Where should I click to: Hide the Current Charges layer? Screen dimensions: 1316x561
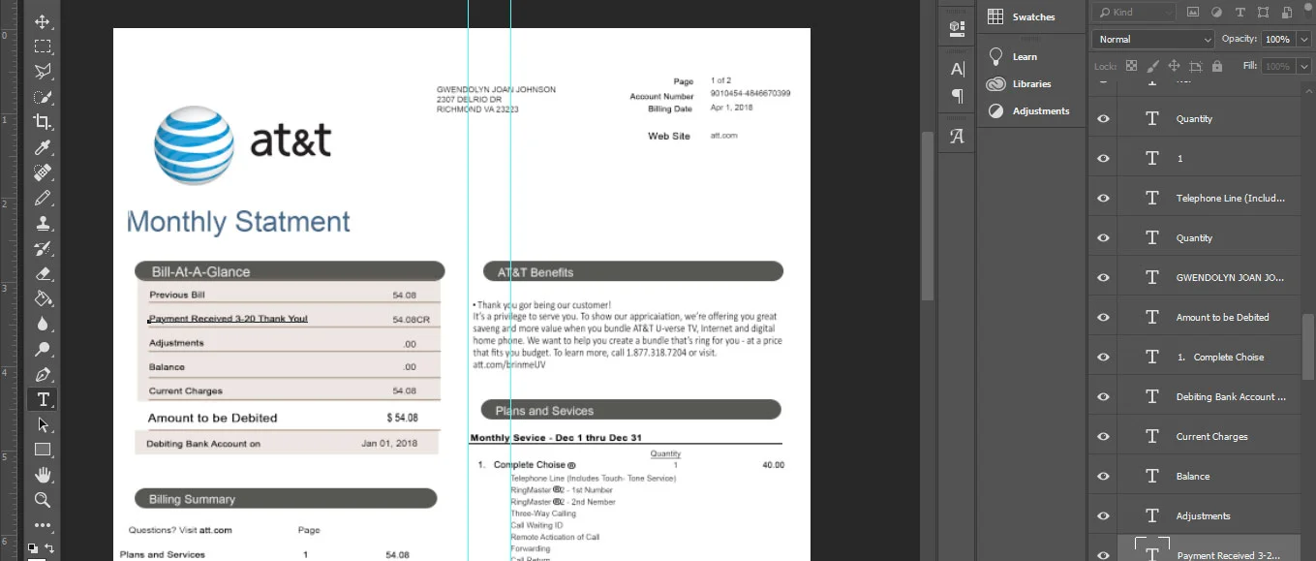click(1103, 436)
